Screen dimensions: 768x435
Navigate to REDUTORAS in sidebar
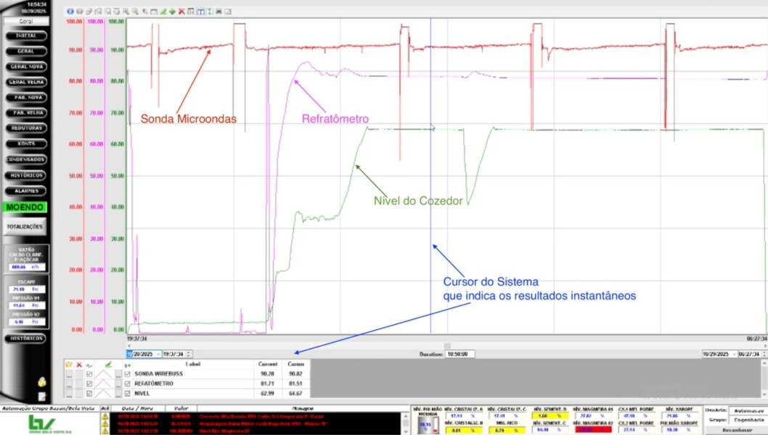click(26, 128)
